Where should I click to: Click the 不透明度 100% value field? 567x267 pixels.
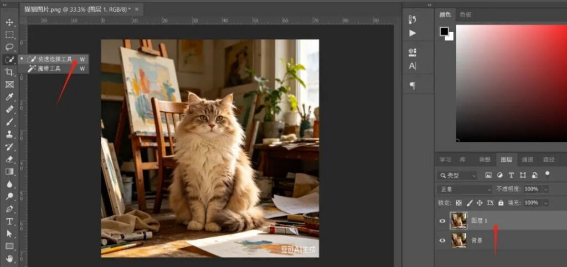[532, 189]
